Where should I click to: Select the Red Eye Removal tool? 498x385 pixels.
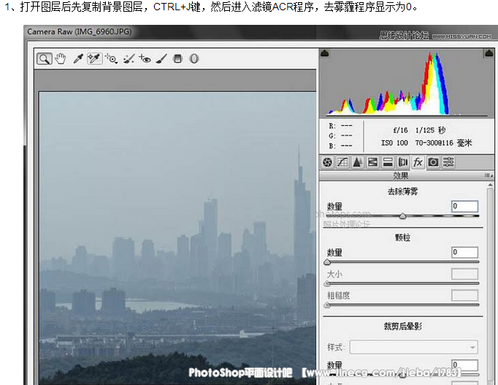pos(145,58)
